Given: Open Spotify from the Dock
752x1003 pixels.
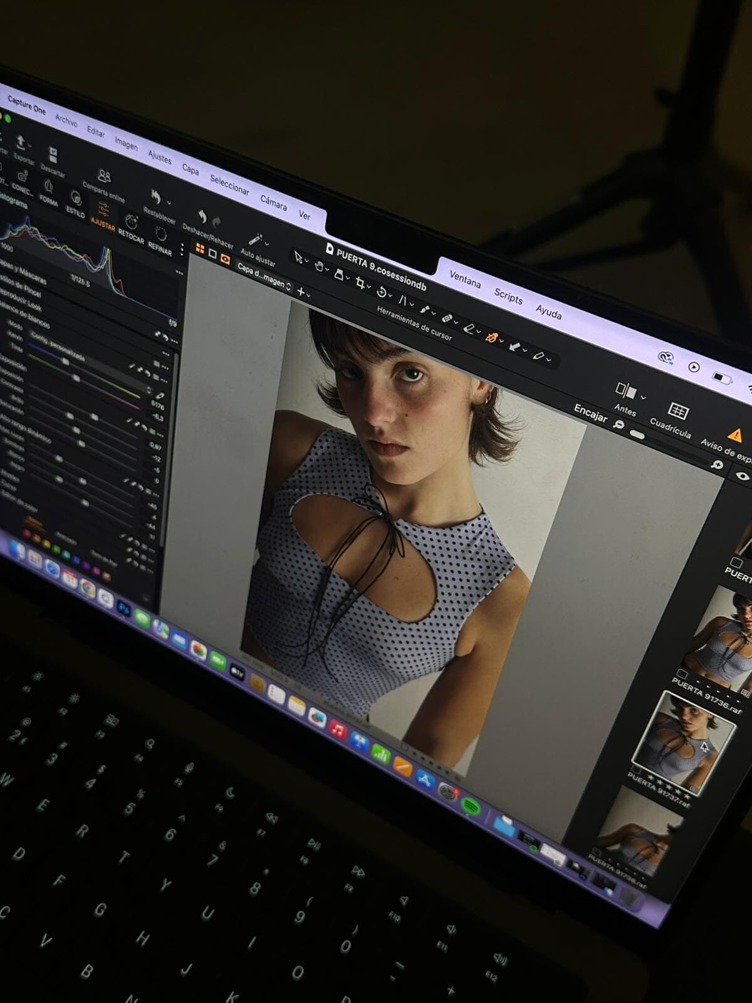Looking at the screenshot, I should pos(469,806).
